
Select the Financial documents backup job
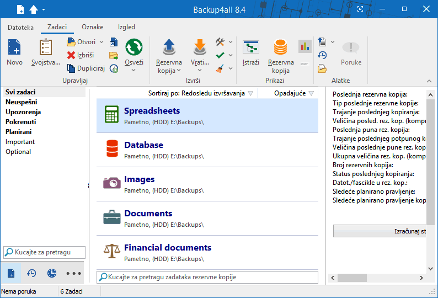[x=207, y=252]
